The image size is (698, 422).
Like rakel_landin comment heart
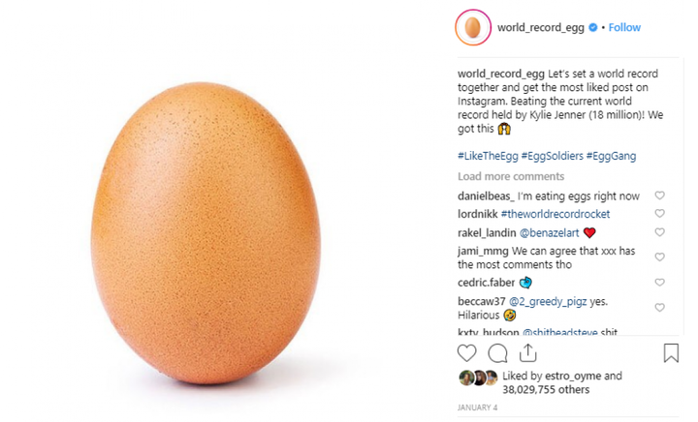[660, 232]
